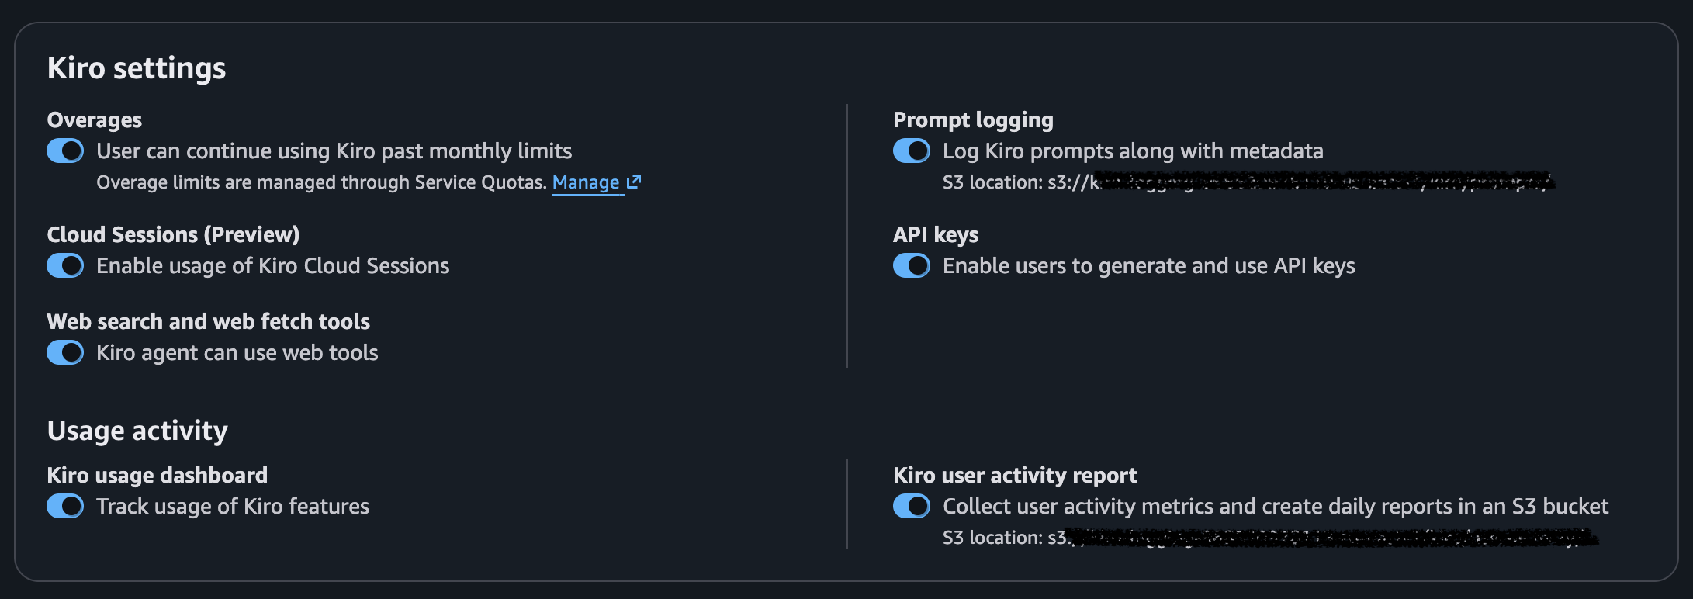Toggle the Overages switch

65,151
